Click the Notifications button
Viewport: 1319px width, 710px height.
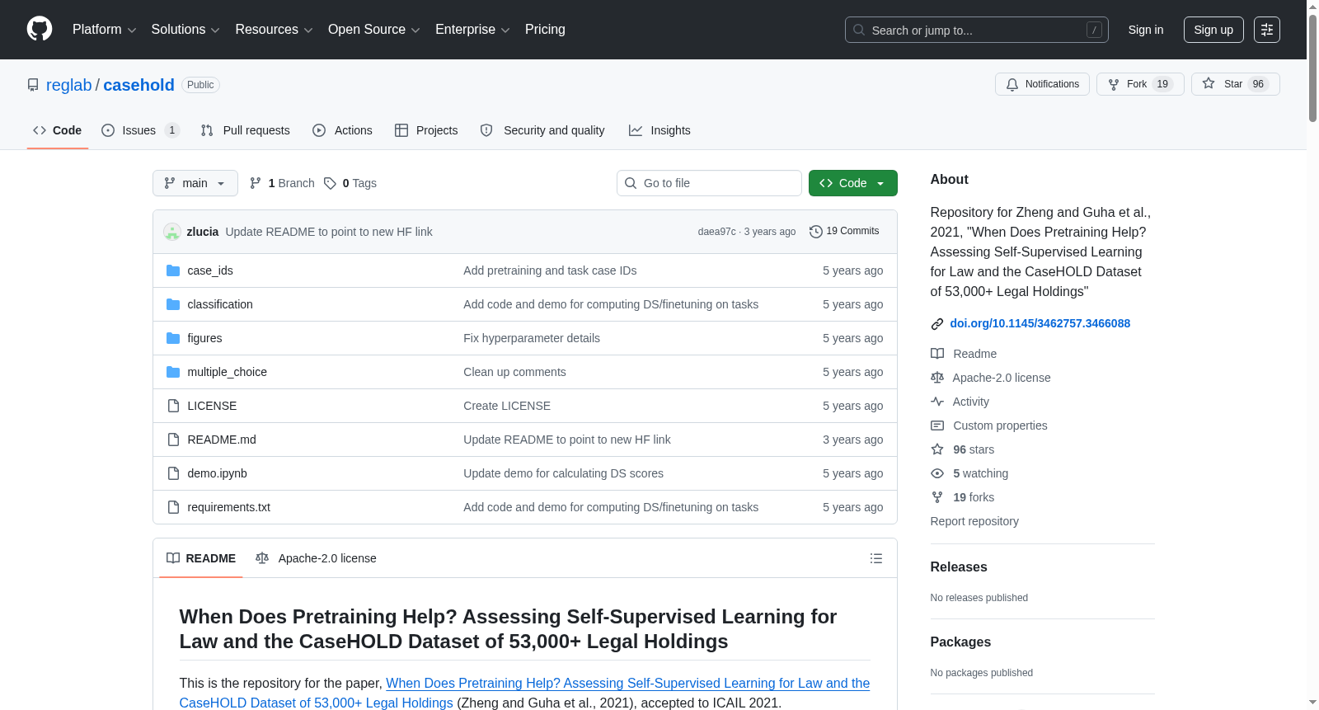(1043, 84)
